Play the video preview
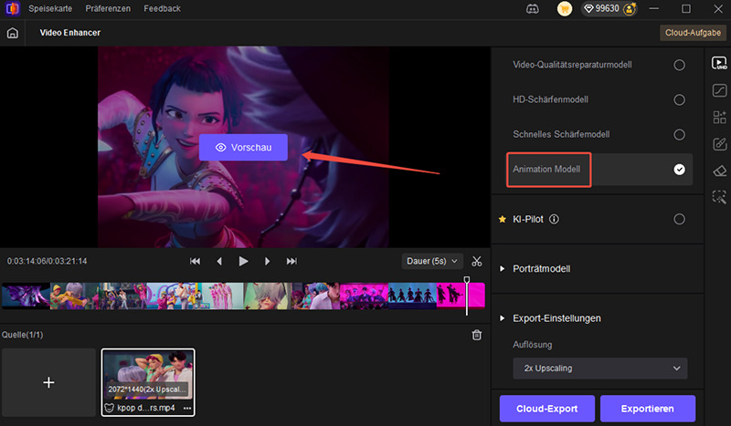The width and height of the screenshot is (731, 426). [x=243, y=261]
